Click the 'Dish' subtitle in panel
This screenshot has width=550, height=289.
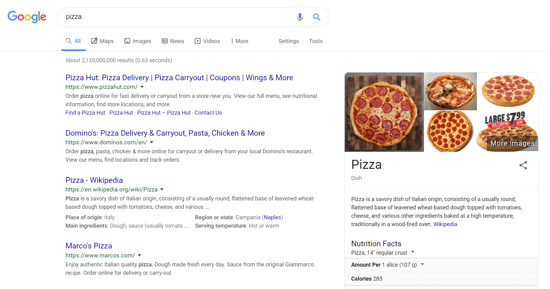click(356, 178)
